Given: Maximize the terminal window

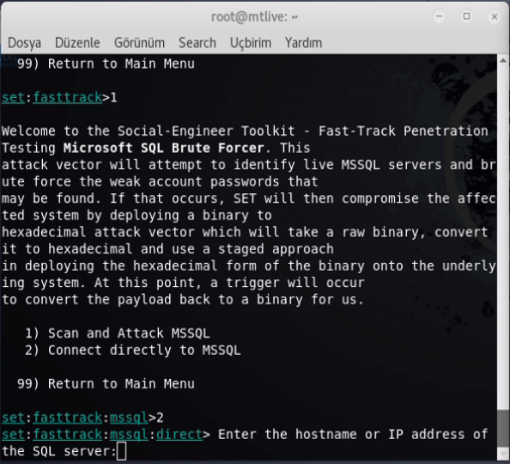Looking at the screenshot, I should (466, 16).
